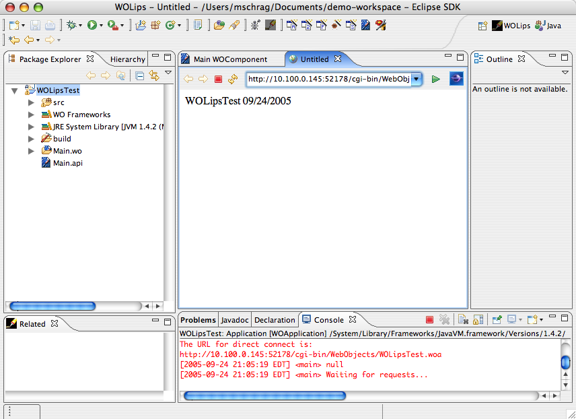Open the External Tools dropdown arrow
576x419 pixels.
tap(122, 26)
